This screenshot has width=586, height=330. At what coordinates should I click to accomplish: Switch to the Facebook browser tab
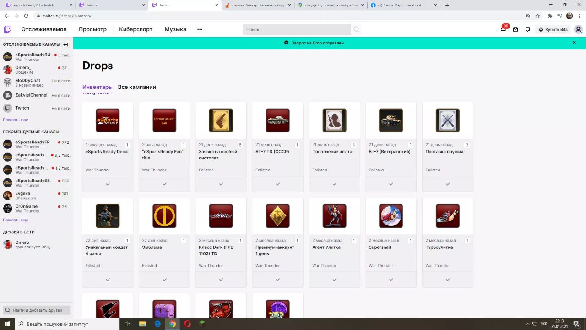[x=403, y=5]
